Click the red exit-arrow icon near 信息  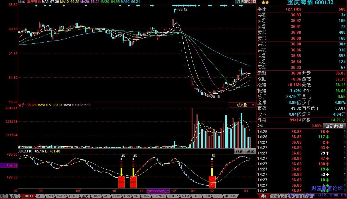point(251,2)
